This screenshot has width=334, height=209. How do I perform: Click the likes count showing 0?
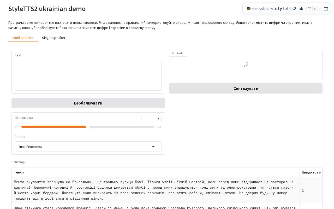click(315, 9)
